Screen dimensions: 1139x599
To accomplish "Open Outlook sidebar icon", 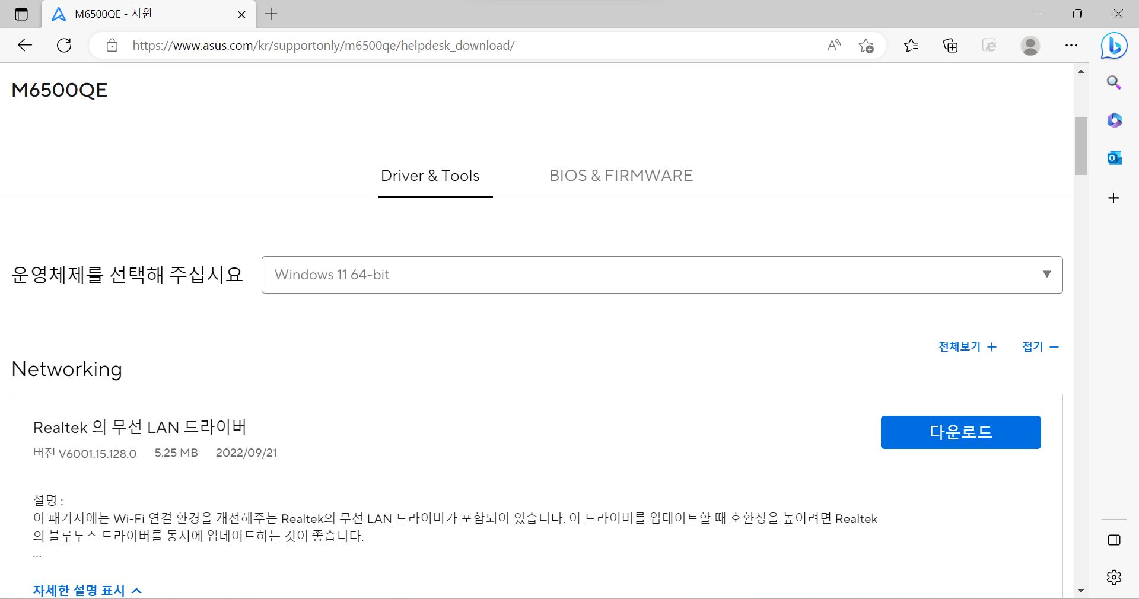I will (1114, 158).
